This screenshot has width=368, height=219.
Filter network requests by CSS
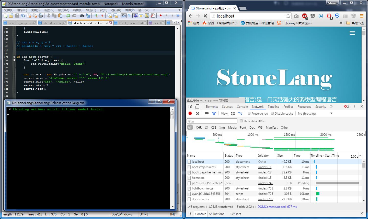point(214,128)
